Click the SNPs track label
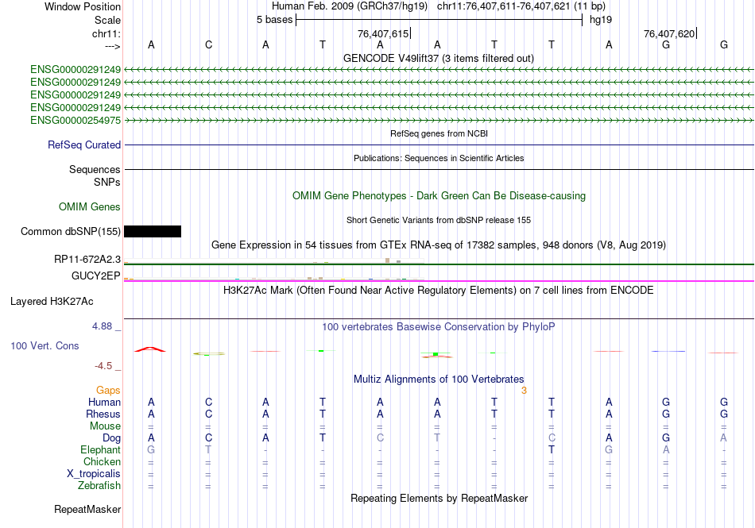This screenshot has height=528, width=755. 107,183
